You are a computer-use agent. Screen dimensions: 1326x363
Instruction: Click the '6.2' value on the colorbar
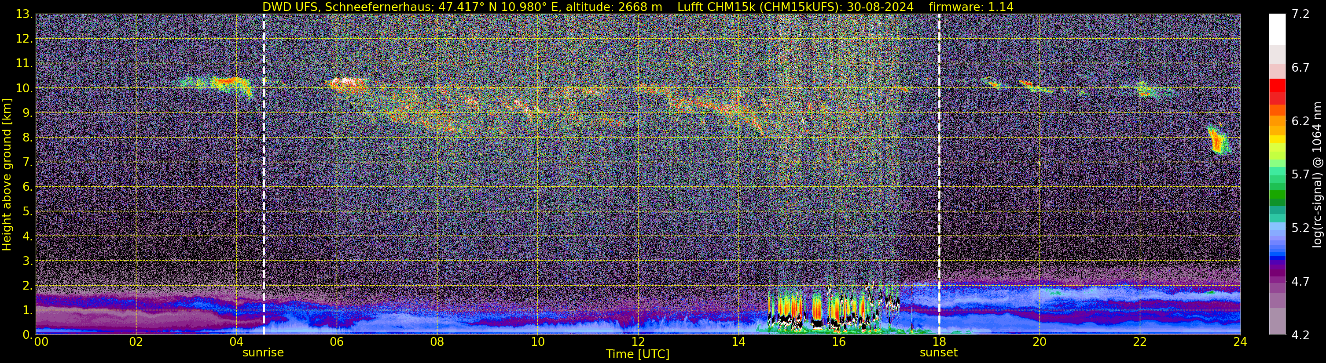click(1300, 121)
